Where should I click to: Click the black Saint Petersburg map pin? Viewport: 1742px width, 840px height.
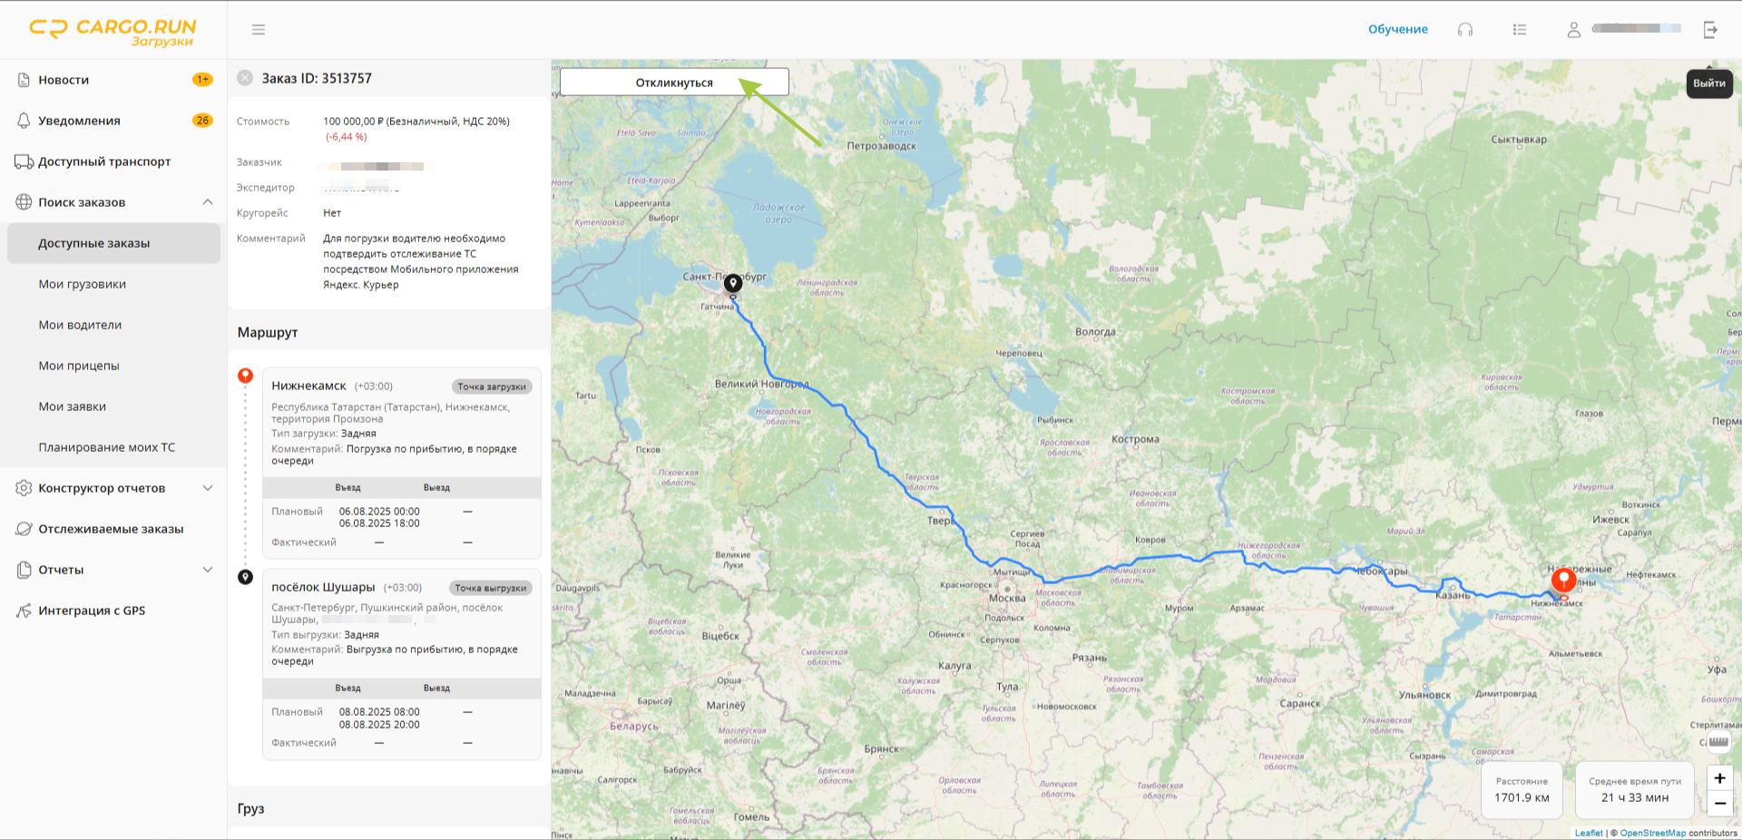pos(733,284)
